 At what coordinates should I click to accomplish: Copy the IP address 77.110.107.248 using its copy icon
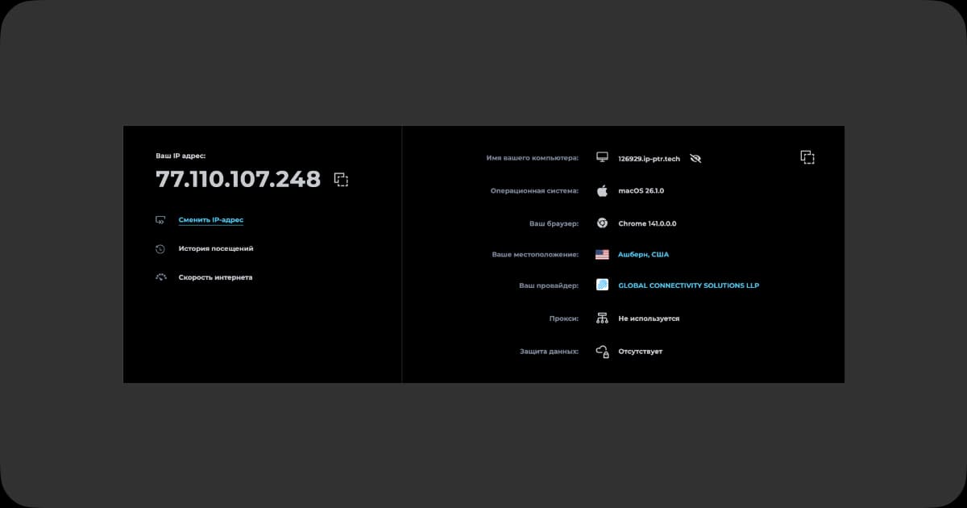click(x=341, y=180)
